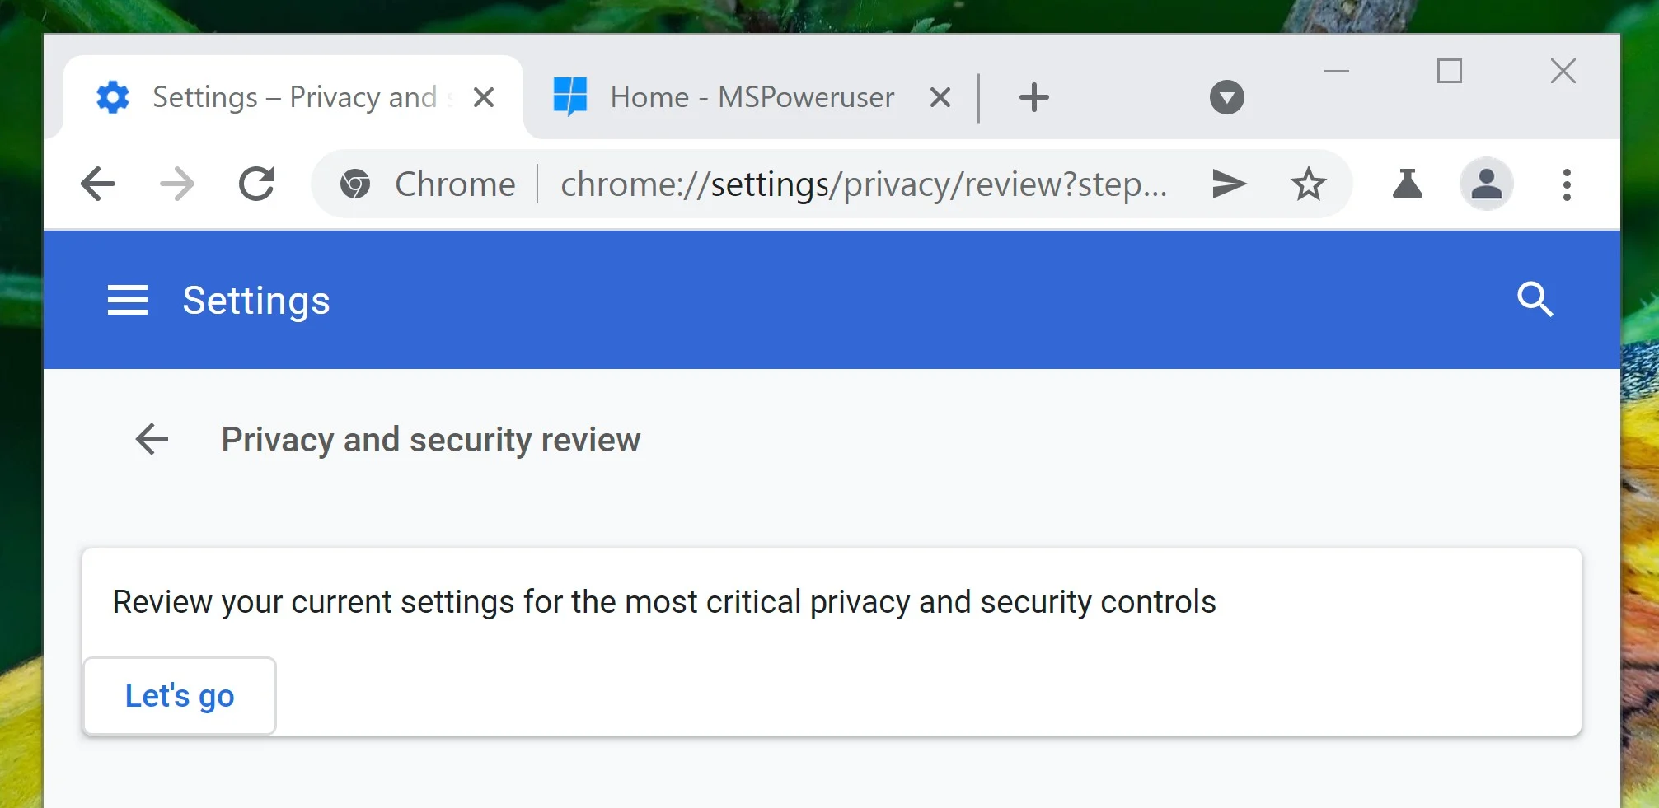Click the share page arrow icon
The height and width of the screenshot is (808, 1659).
[x=1229, y=184]
